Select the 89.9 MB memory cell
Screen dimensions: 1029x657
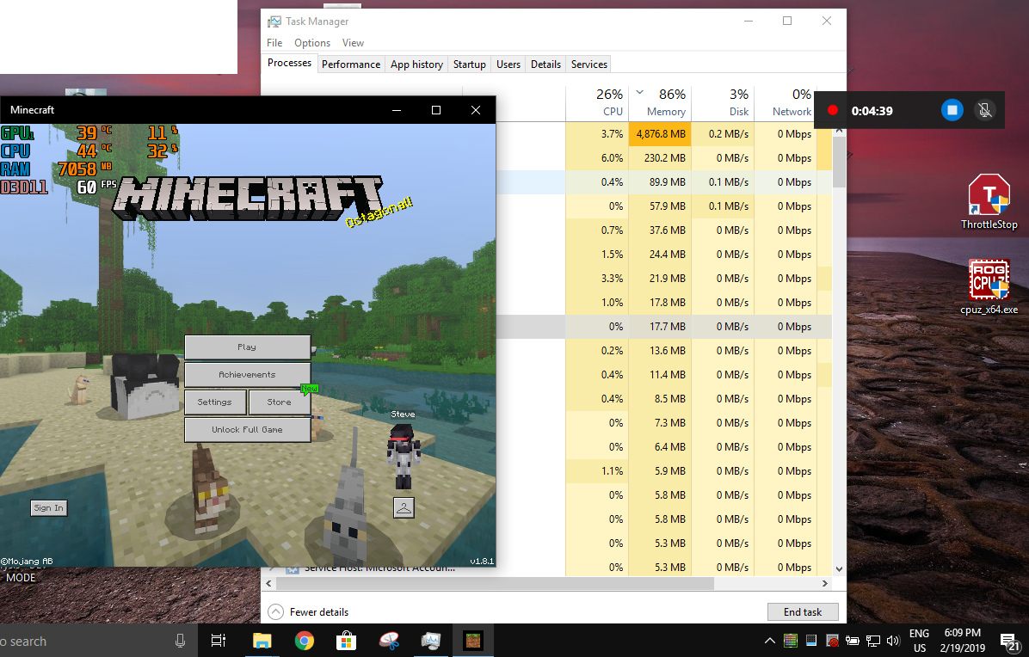pyautogui.click(x=660, y=182)
